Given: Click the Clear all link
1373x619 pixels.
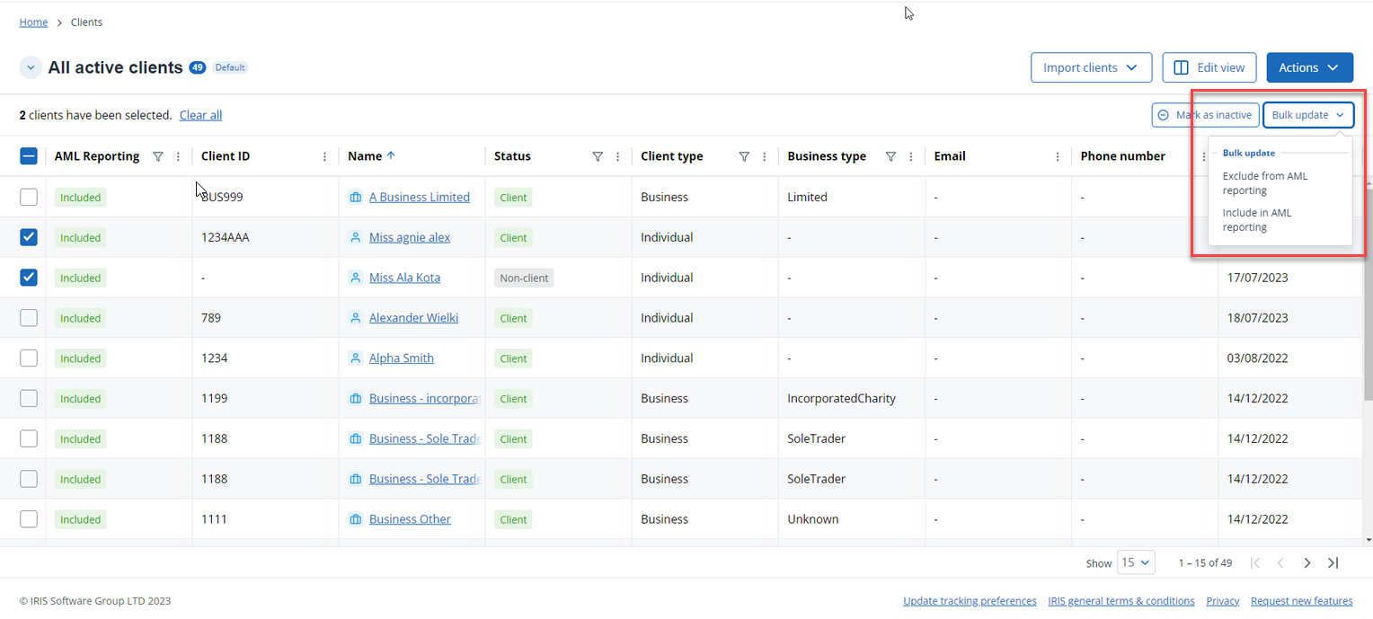Looking at the screenshot, I should point(200,115).
